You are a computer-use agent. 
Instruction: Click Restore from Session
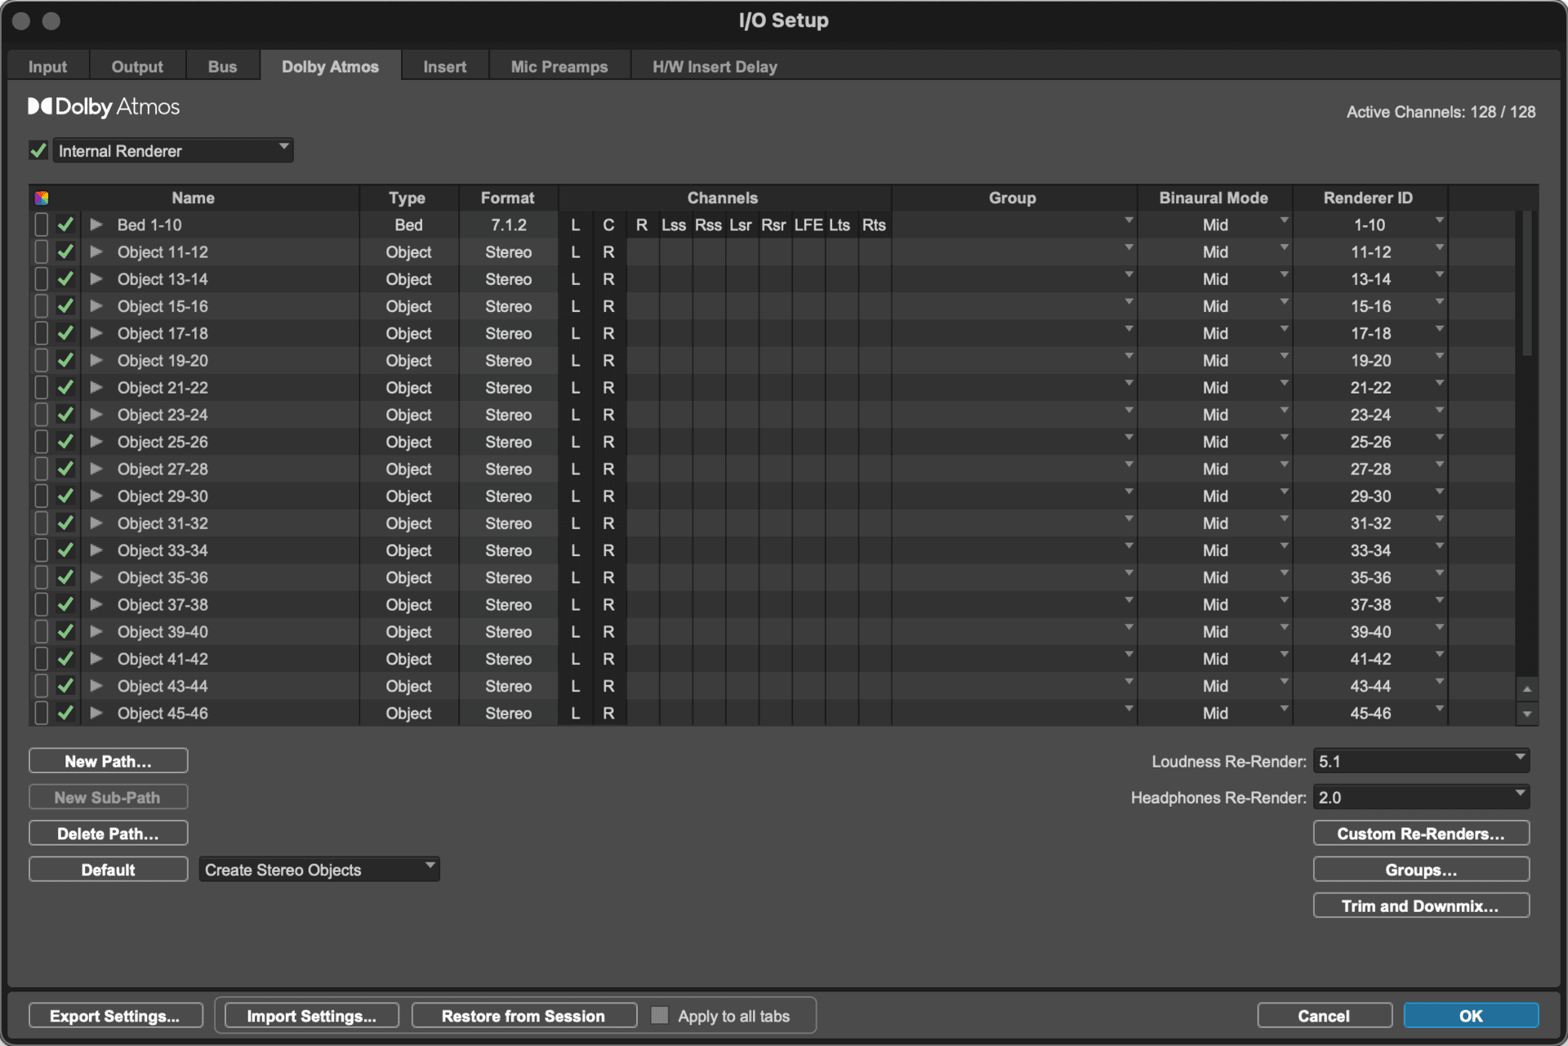523,1015
